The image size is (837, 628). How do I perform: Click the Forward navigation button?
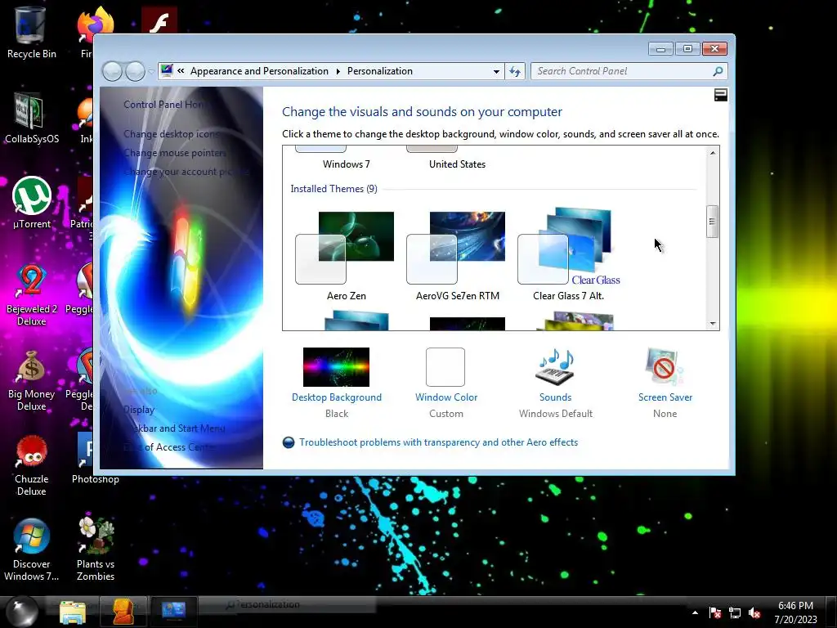point(135,71)
